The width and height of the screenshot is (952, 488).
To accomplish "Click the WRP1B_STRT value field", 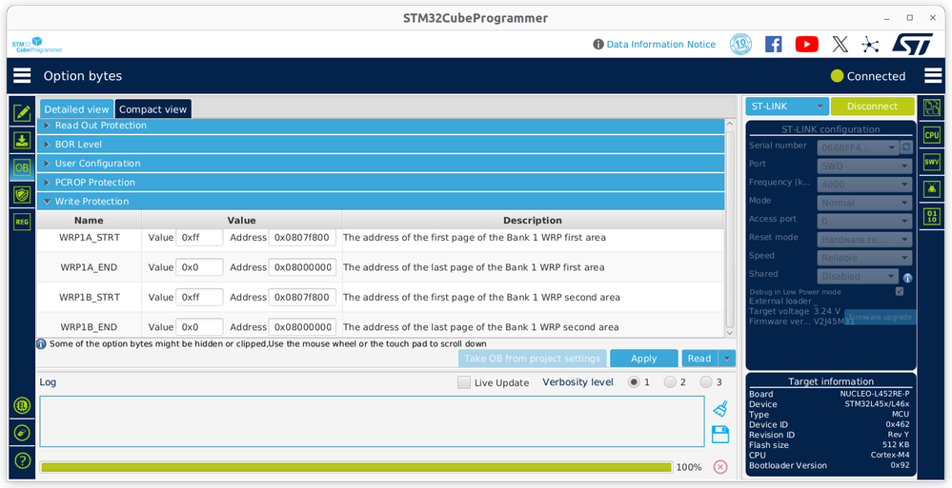I will 199,297.
